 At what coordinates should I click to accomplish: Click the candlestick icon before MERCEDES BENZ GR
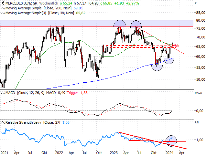click(x=3, y=3)
